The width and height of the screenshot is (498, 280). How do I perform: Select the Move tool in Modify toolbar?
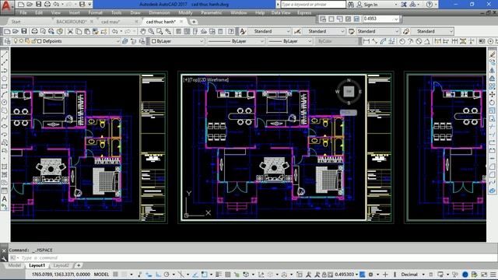click(x=492, y=94)
